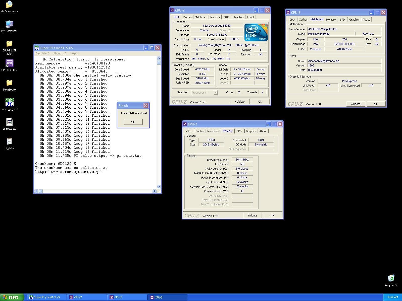
Task: Open Help menu in Super PI
Action: (x=75, y=53)
